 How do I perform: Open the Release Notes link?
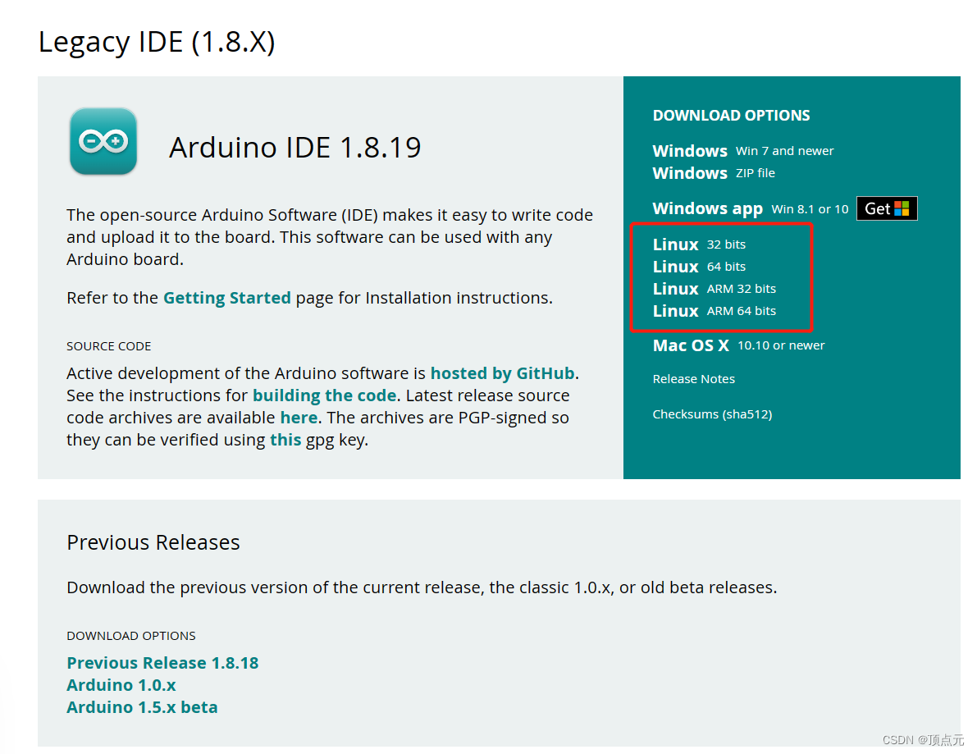pyautogui.click(x=693, y=379)
